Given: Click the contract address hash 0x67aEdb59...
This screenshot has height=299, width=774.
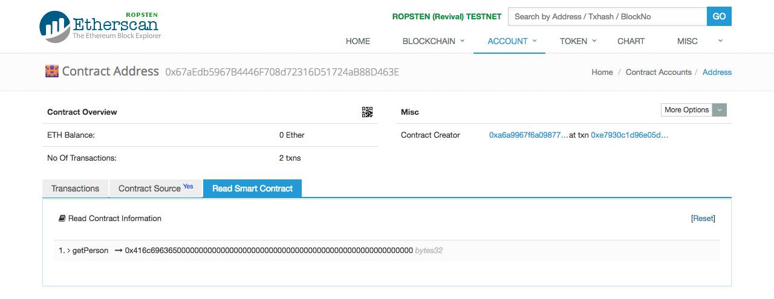Looking at the screenshot, I should (x=282, y=72).
